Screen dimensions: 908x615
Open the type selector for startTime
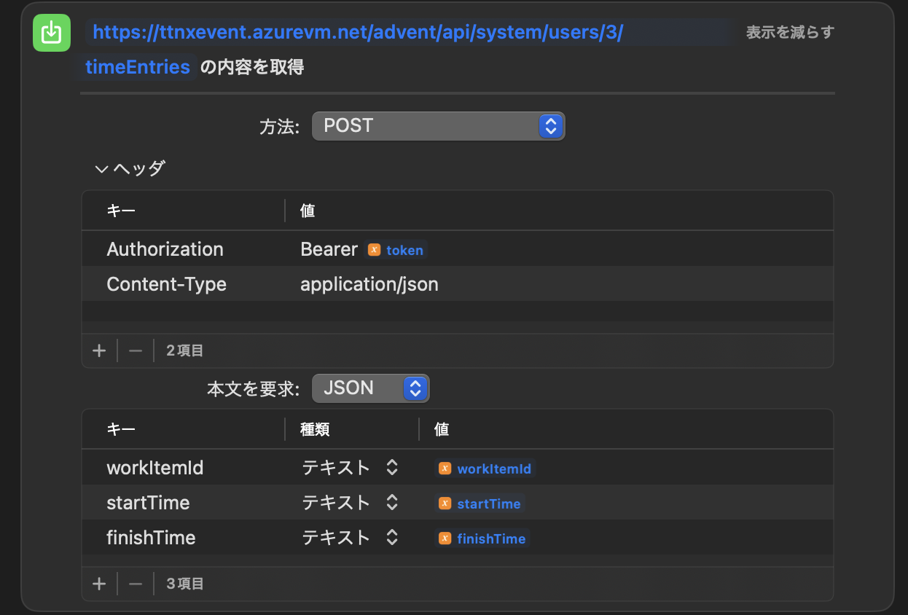[391, 503]
